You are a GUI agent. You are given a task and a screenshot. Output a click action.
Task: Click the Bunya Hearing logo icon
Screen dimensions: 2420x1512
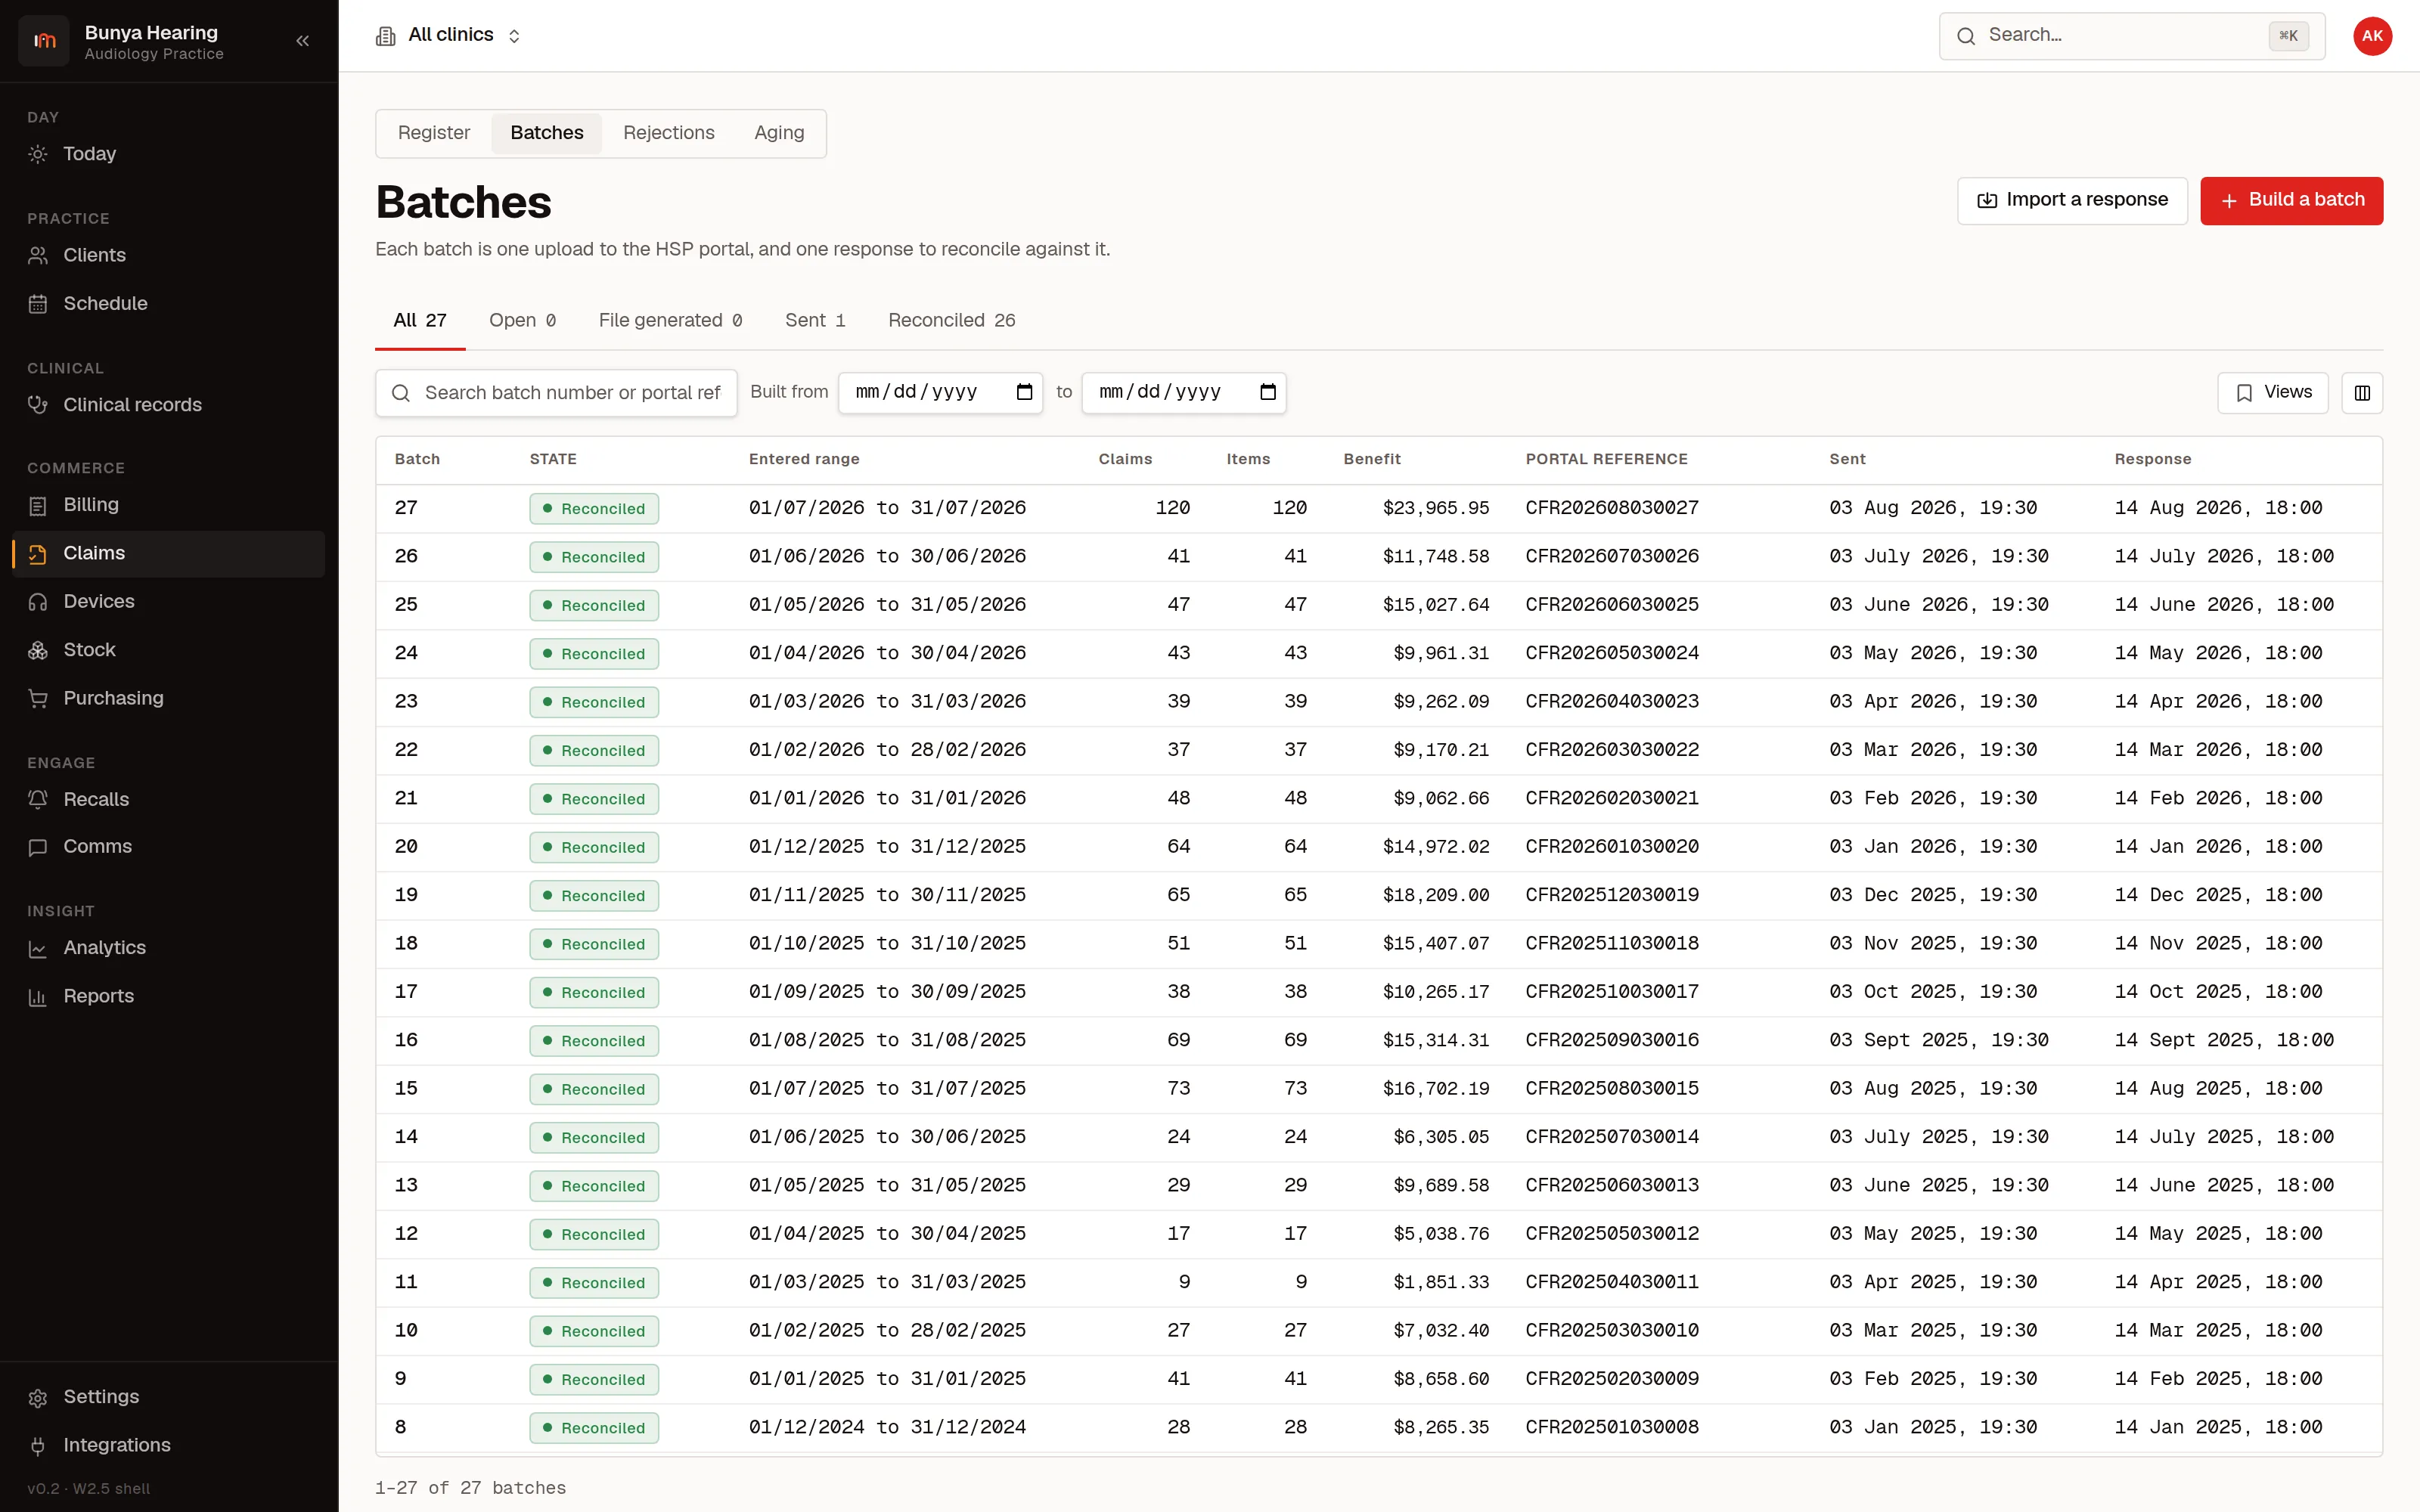pos(44,41)
